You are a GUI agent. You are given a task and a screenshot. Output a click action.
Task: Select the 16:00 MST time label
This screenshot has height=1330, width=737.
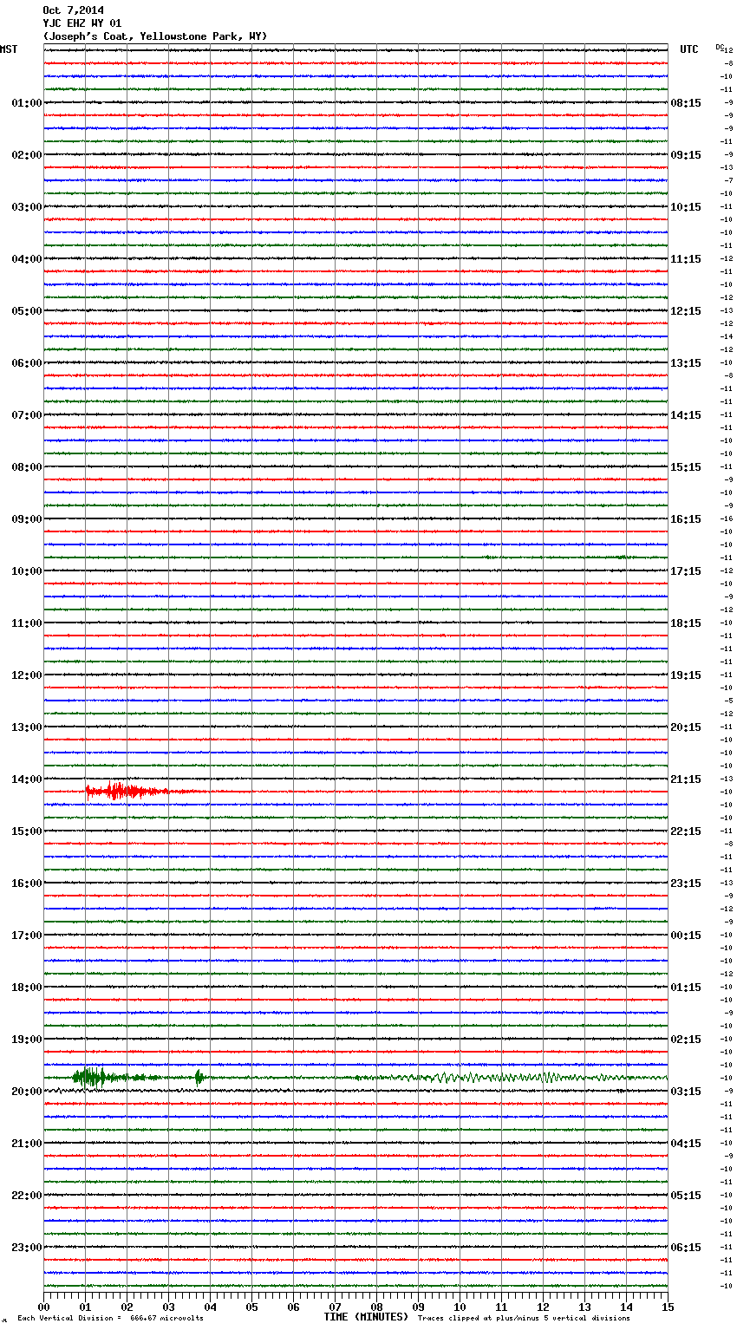tap(27, 883)
